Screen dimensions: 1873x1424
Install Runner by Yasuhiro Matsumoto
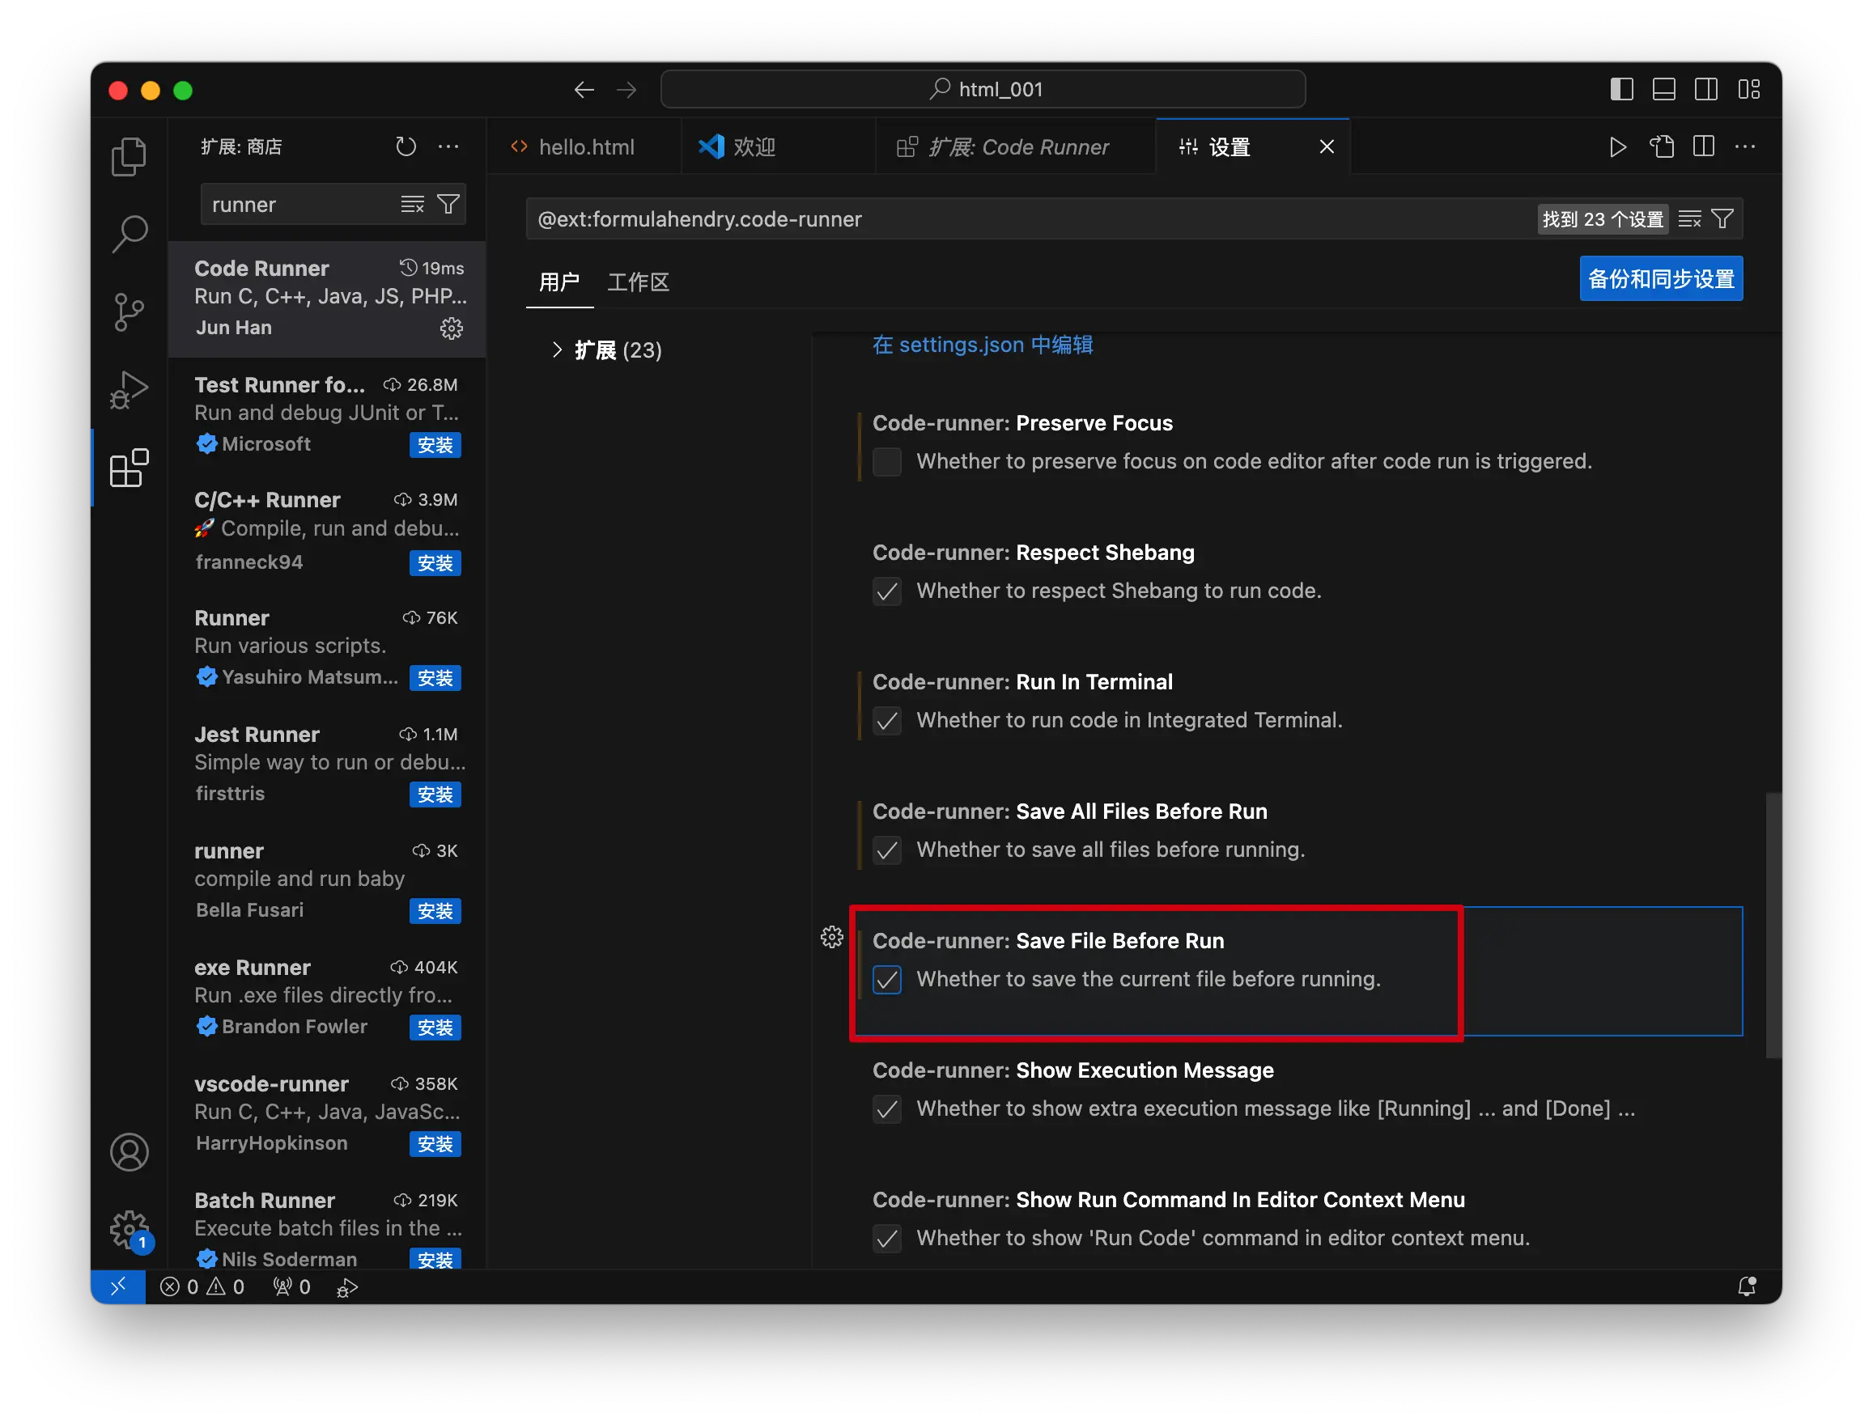(x=435, y=678)
